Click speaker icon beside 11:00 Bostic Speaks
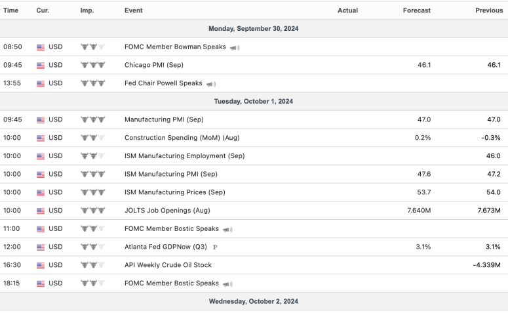 pos(227,229)
